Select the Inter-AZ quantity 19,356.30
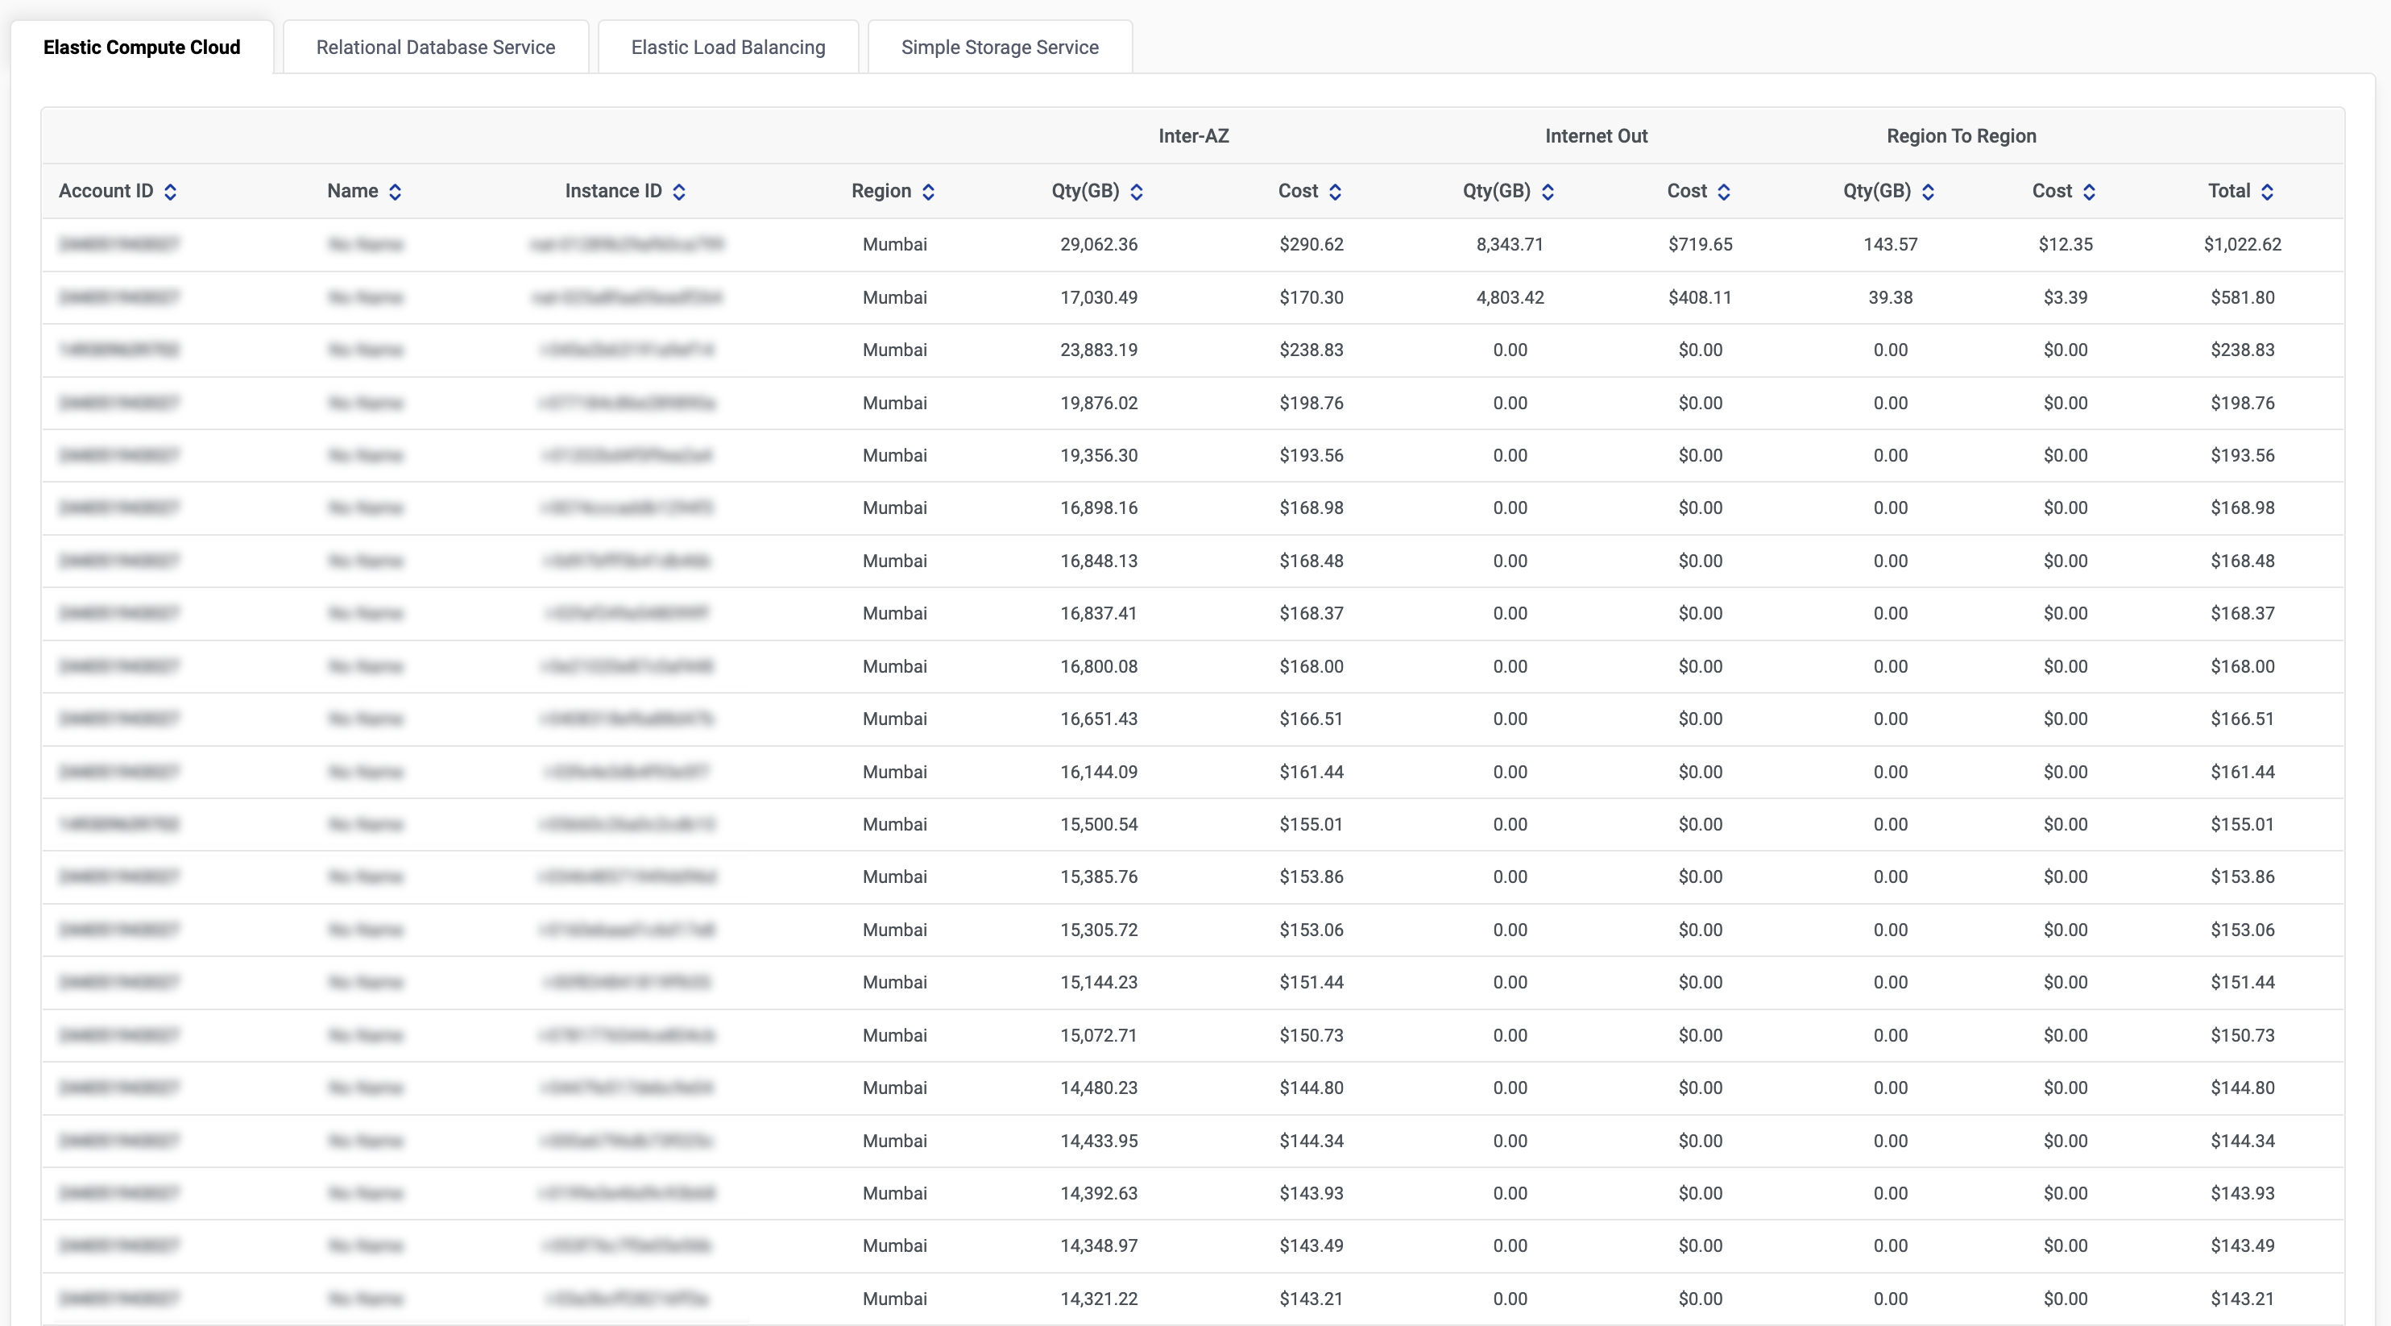 click(x=1099, y=456)
